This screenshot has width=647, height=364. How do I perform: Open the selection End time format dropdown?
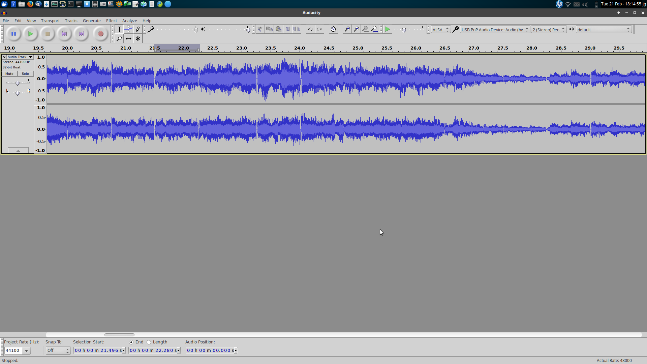(178, 351)
